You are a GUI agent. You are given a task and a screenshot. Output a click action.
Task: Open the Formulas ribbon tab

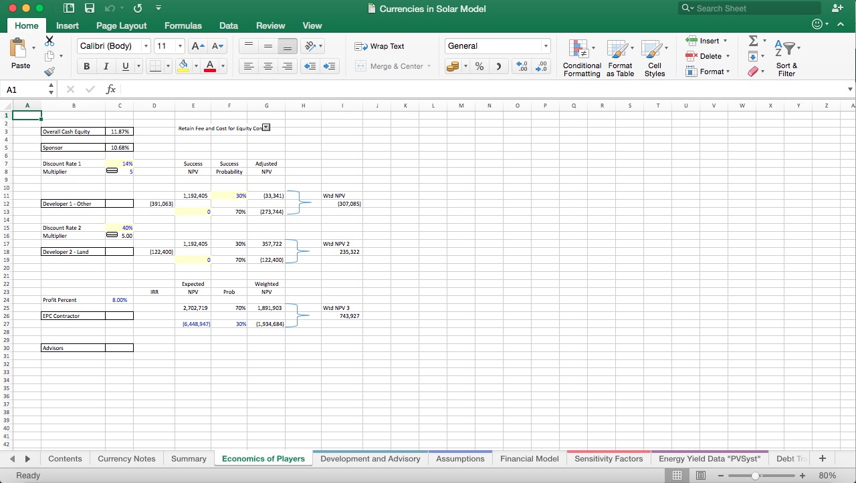183,25
